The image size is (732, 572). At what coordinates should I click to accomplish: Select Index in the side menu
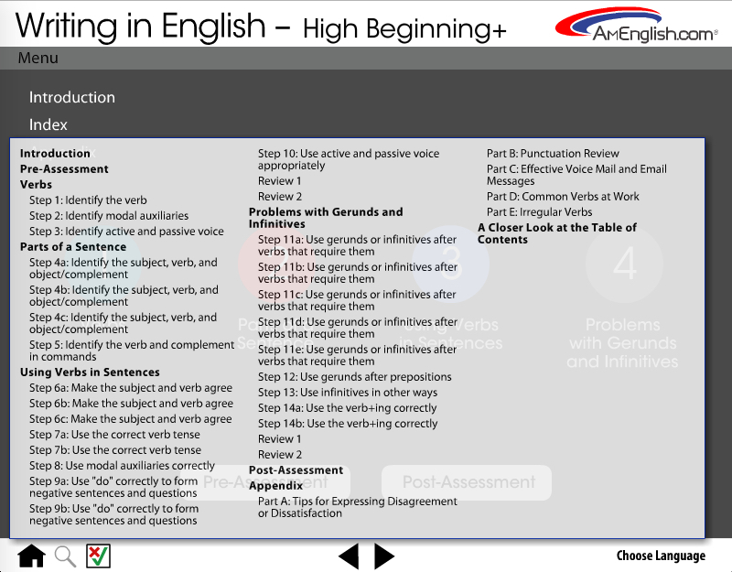[x=48, y=124]
